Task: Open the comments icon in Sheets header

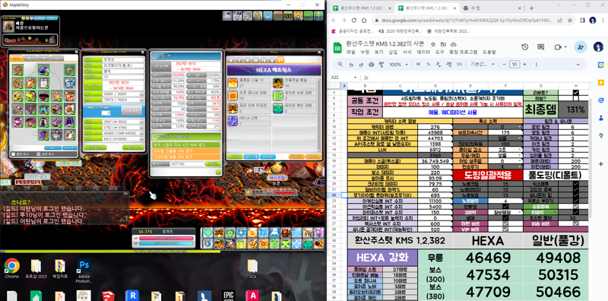Action: coord(540,46)
